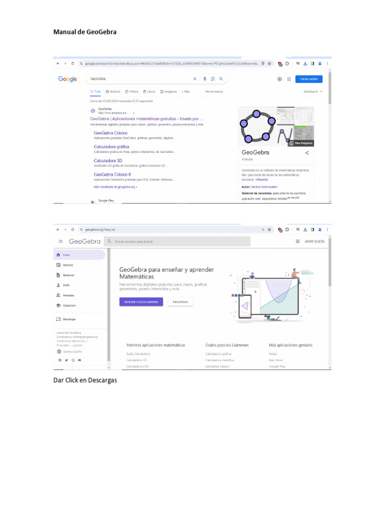
Task: Open the GeoGebra Clásico search result
Action: 111,133
